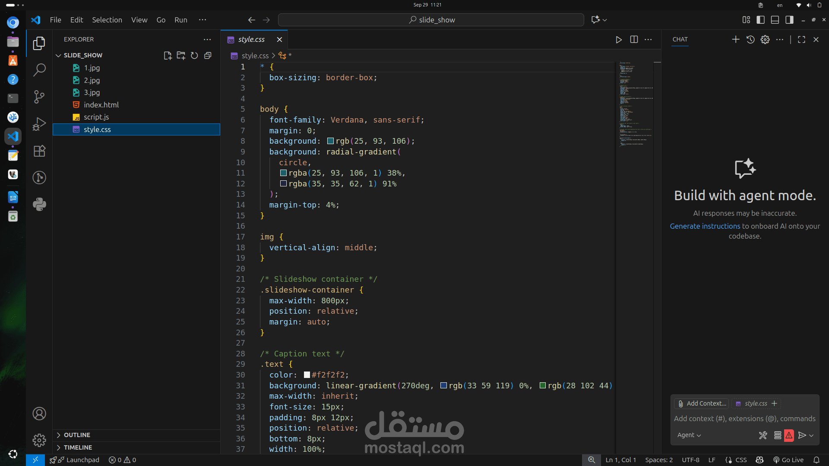The width and height of the screenshot is (829, 466).
Task: Split the editor right
Action: 634,39
